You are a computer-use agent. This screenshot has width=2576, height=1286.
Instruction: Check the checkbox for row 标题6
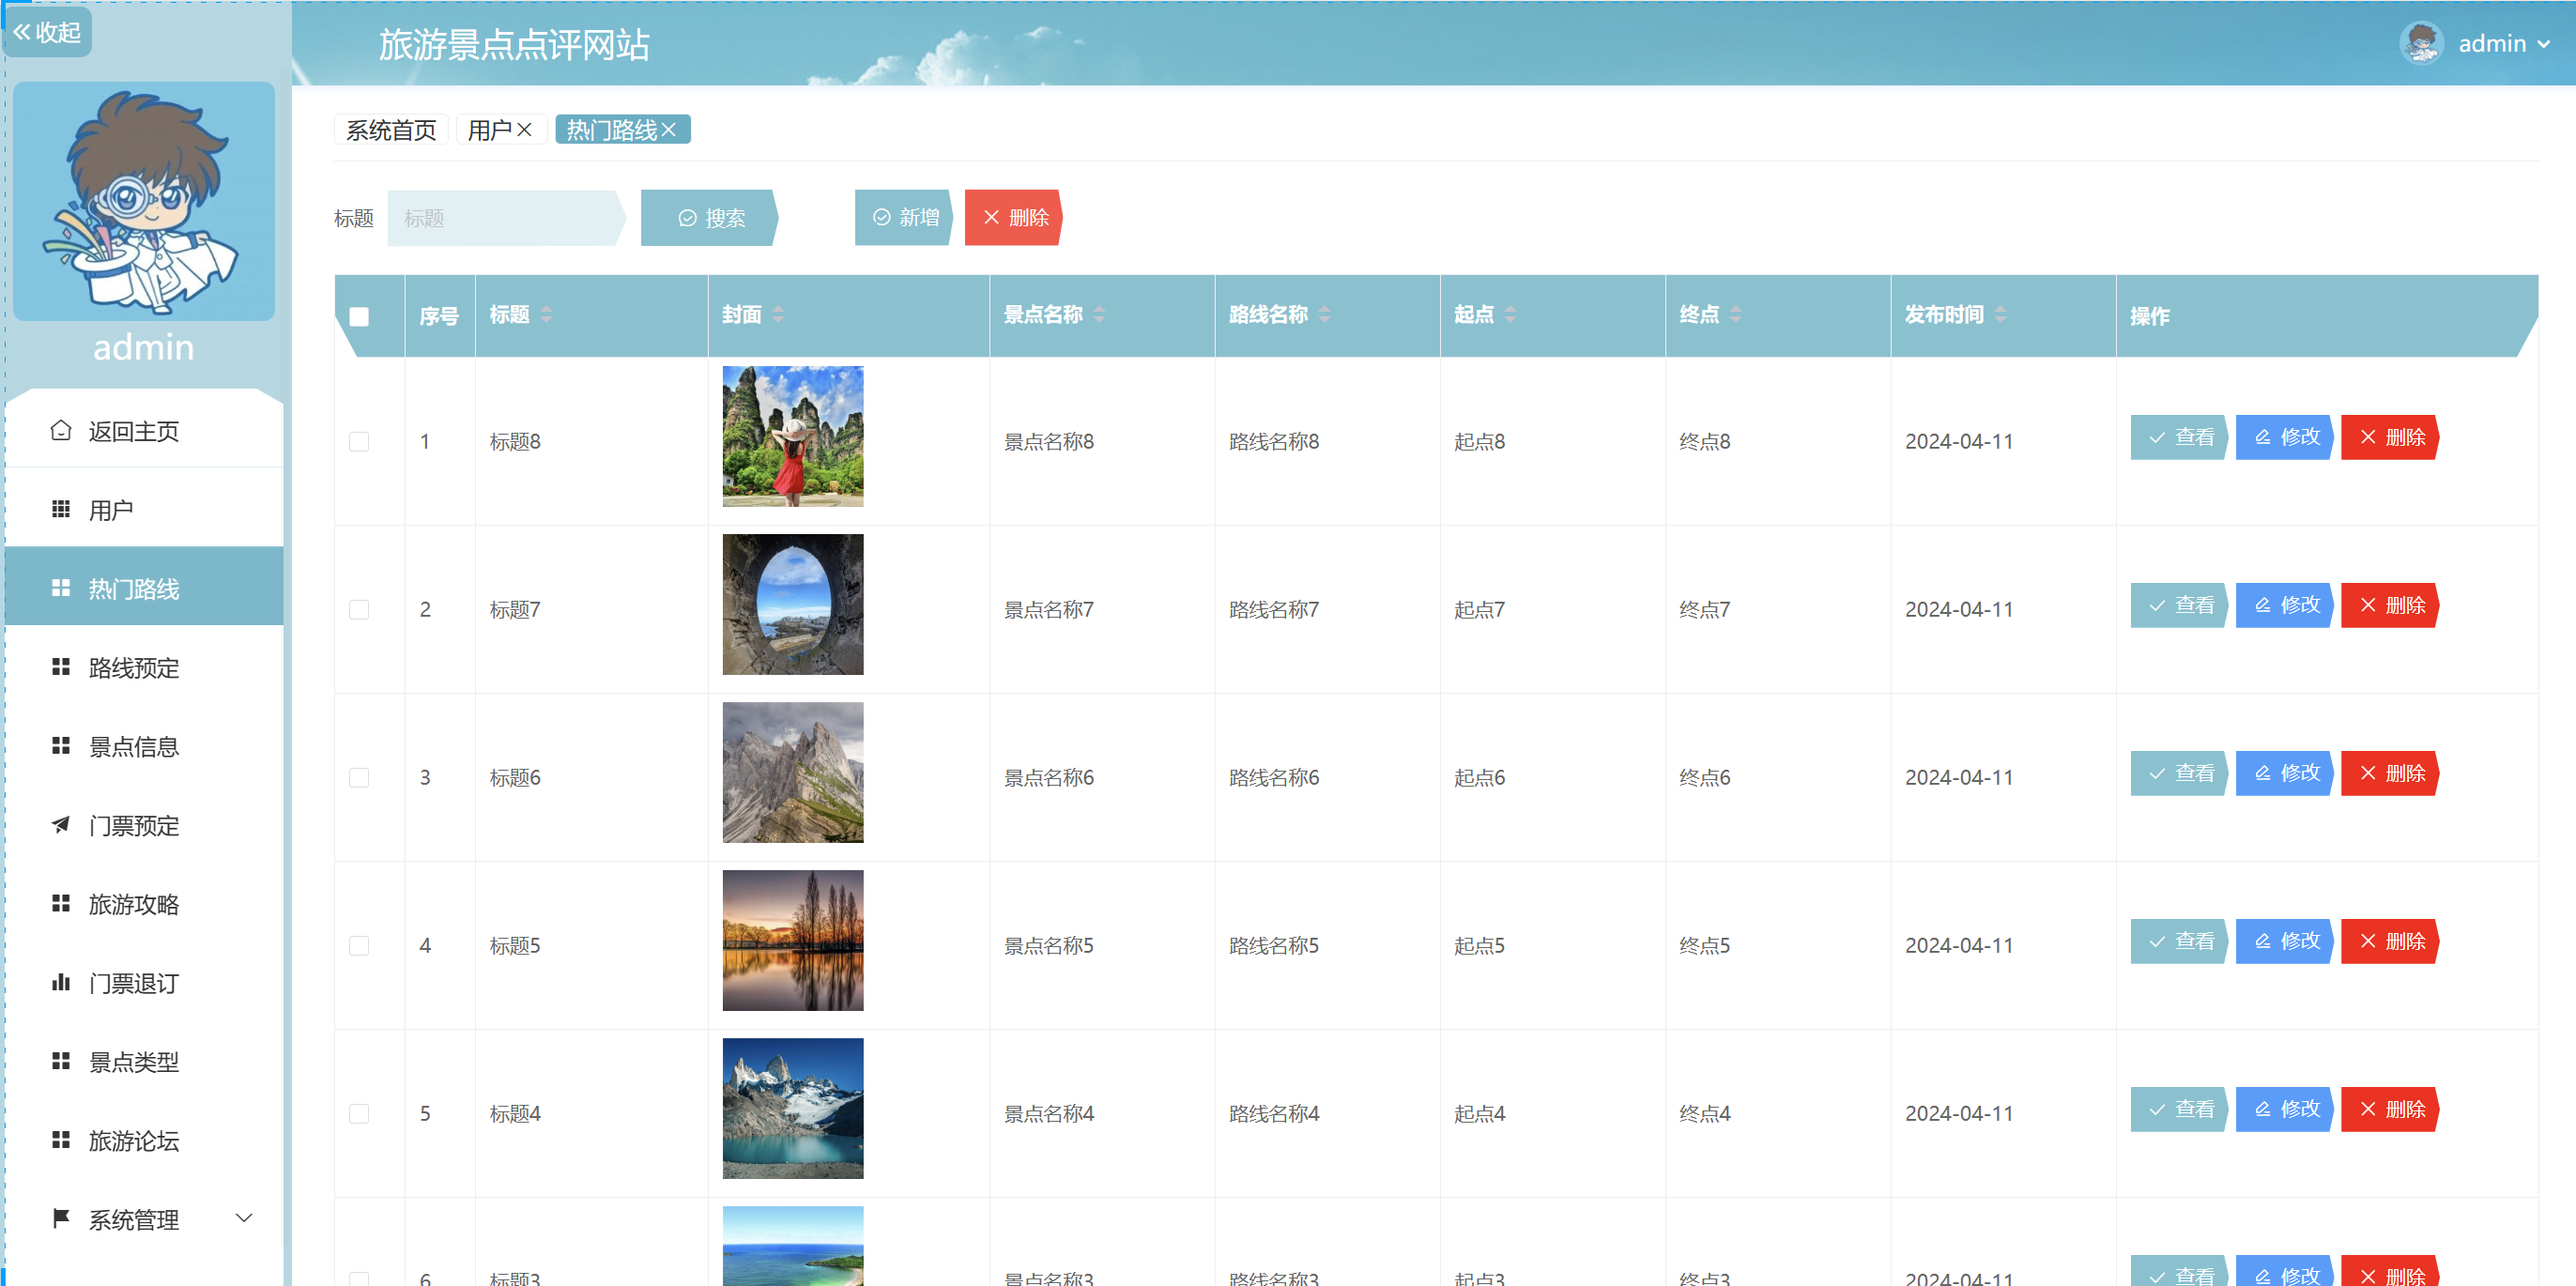(x=359, y=777)
